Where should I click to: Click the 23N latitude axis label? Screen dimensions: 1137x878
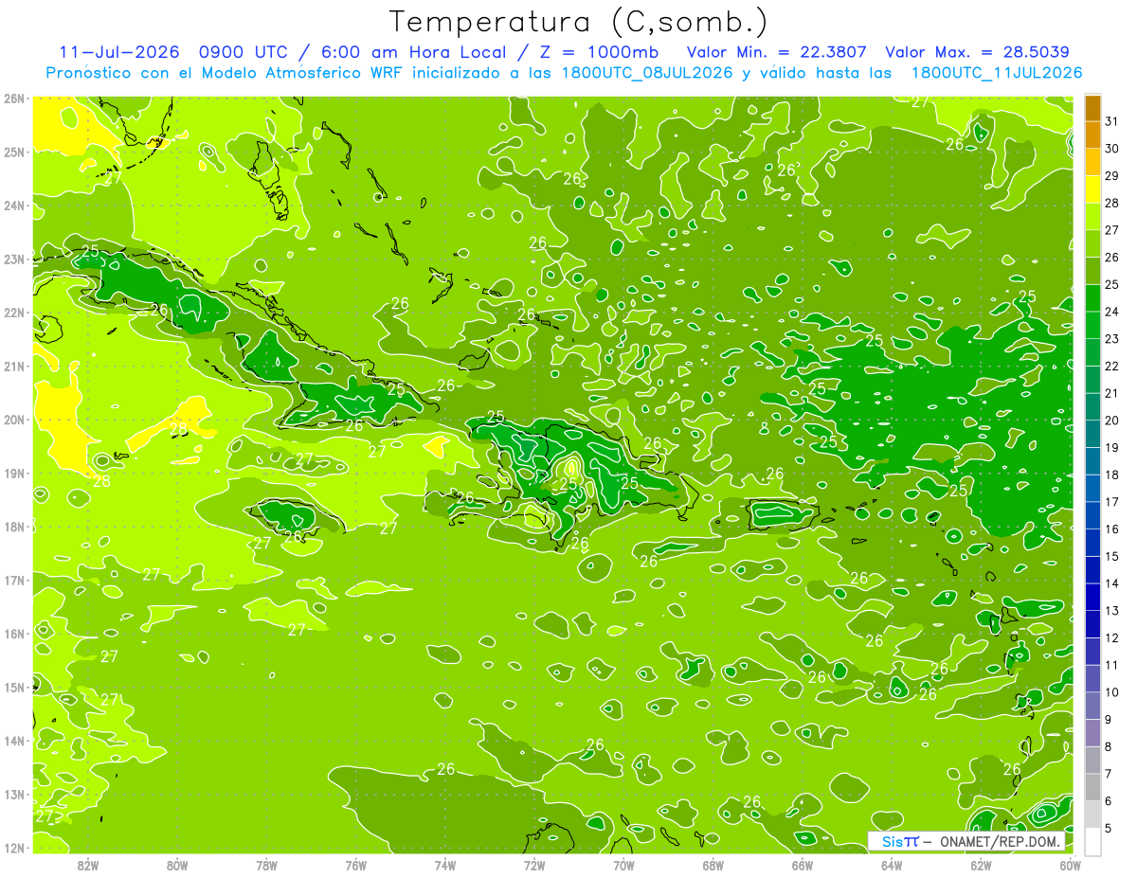click(14, 259)
